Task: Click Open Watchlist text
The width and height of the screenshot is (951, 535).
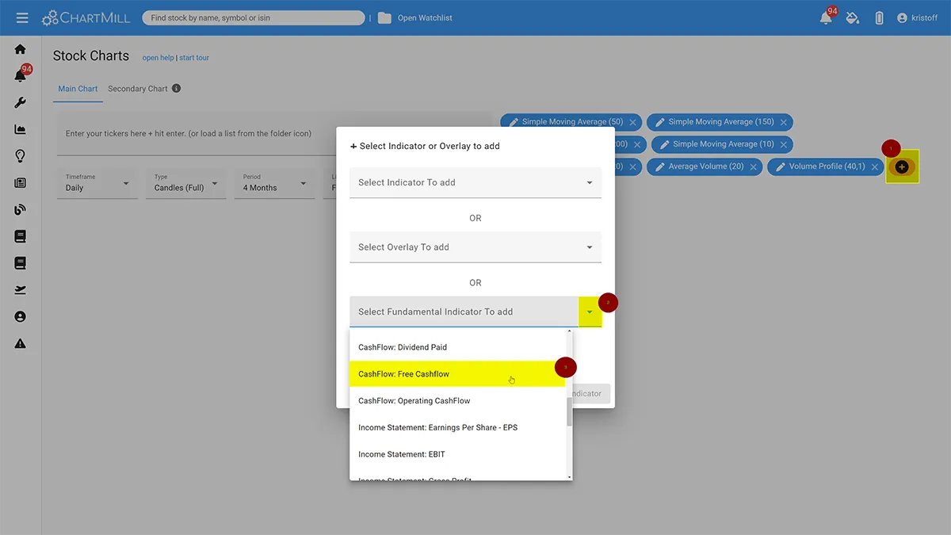Action: 425,17
